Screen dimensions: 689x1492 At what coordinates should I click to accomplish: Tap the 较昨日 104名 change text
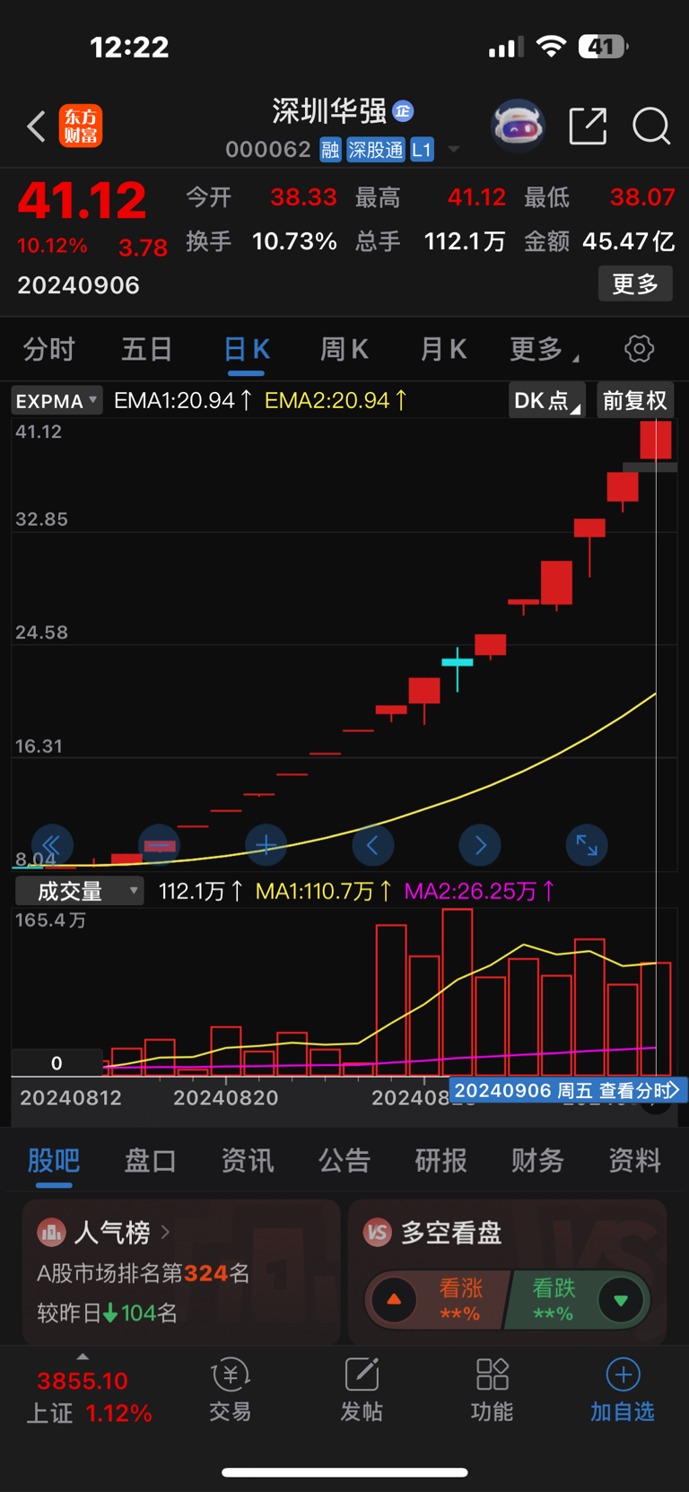pos(108,1313)
